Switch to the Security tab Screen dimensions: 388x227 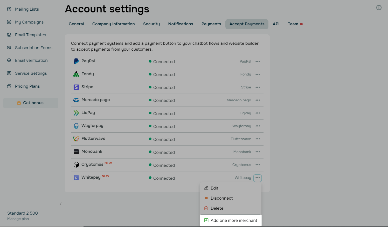151,24
